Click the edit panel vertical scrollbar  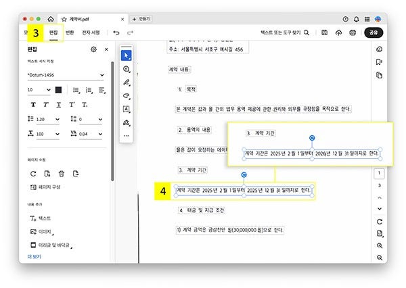(x=112, y=121)
